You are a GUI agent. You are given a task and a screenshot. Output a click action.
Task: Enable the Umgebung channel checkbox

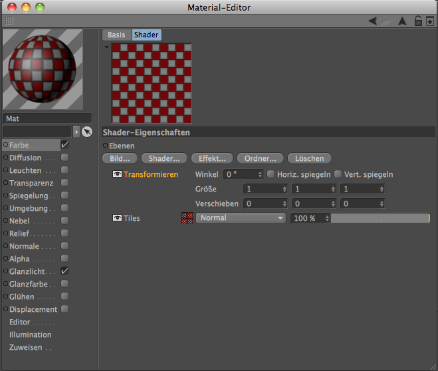[x=64, y=208]
